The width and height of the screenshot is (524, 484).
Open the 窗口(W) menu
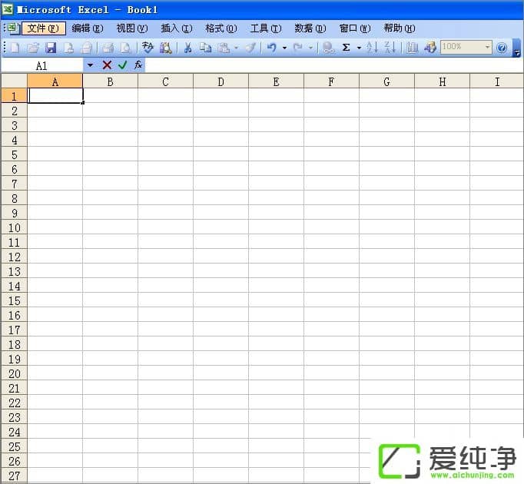[355, 28]
